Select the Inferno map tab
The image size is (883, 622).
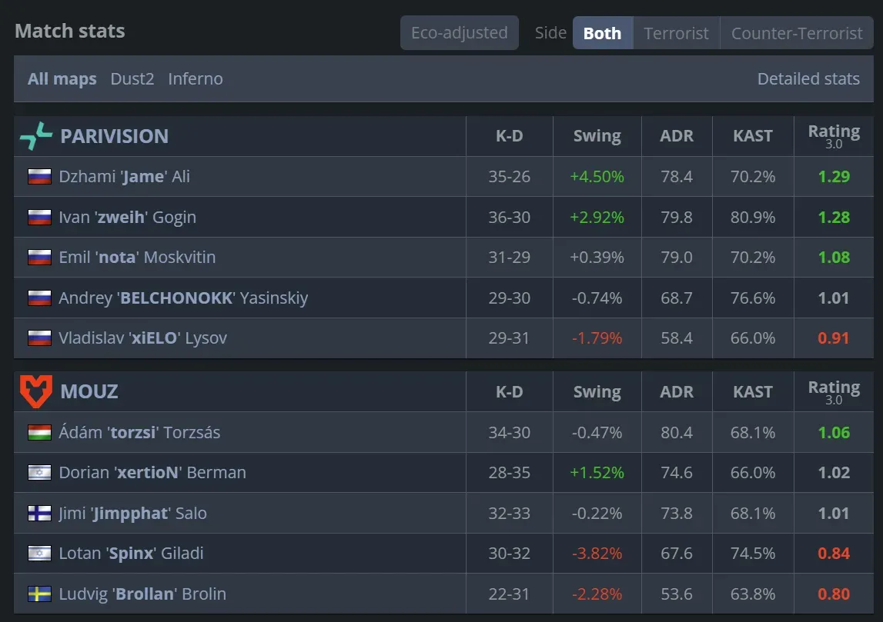point(196,78)
